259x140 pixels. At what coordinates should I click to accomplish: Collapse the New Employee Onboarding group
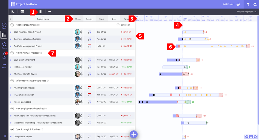click(12, 109)
